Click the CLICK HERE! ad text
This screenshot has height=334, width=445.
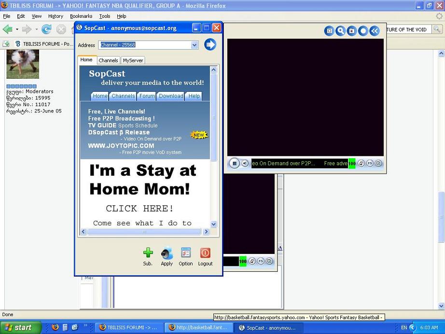[x=139, y=209]
